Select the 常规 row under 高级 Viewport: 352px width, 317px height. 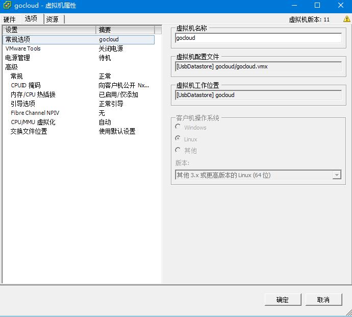pos(79,76)
